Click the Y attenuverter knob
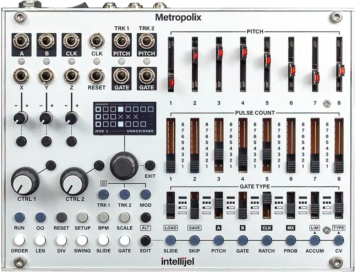This screenshot has height=272, width=355. click(47, 118)
